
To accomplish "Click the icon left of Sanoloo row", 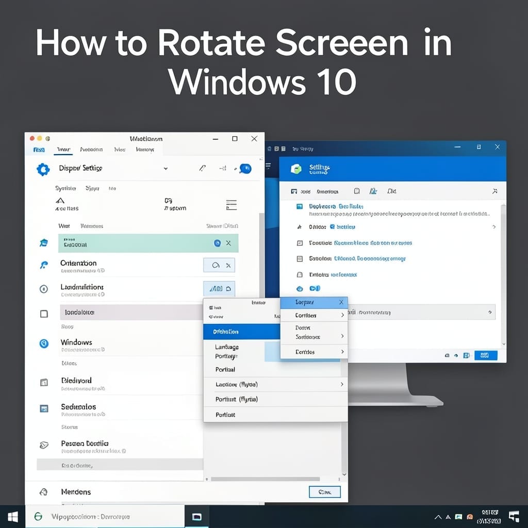I will 300,259.
